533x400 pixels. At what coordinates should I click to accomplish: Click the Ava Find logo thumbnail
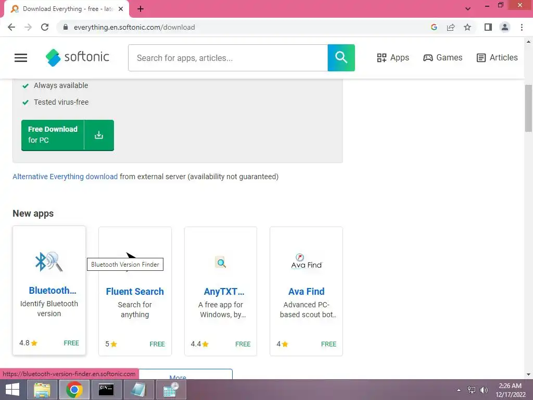(306, 261)
